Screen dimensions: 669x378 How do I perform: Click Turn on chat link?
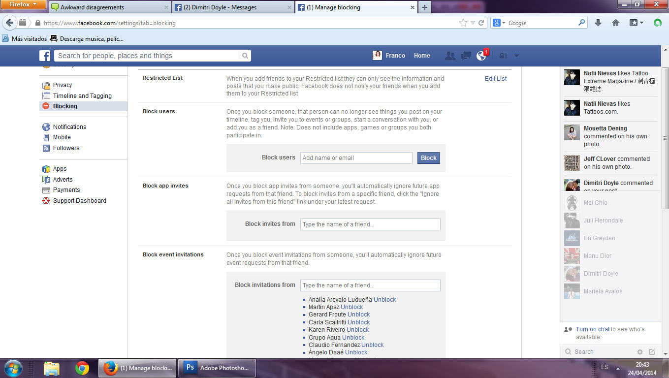pyautogui.click(x=593, y=329)
